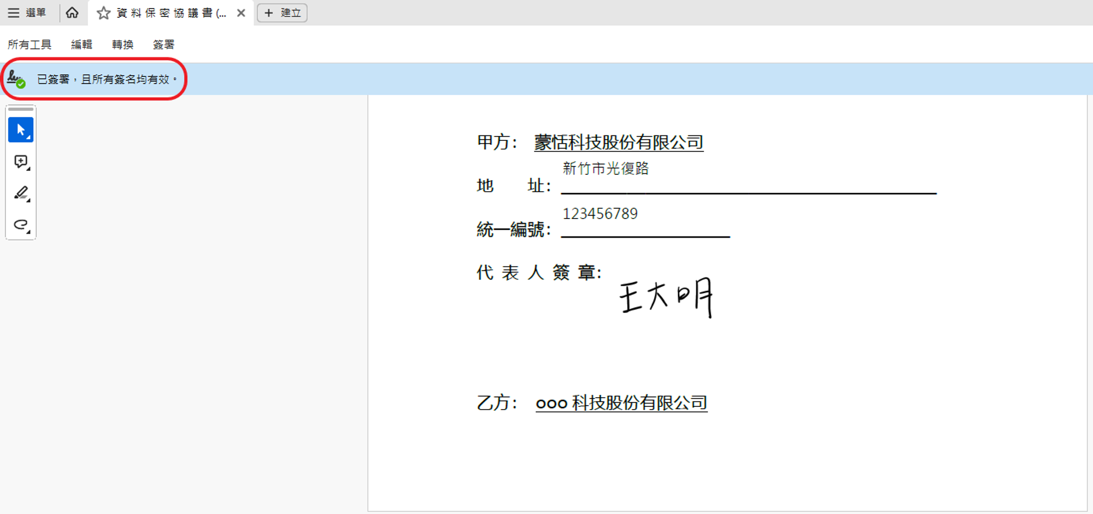Click the 新竹市光復路 address text
Screen dimensions: 1093x514
click(606, 168)
